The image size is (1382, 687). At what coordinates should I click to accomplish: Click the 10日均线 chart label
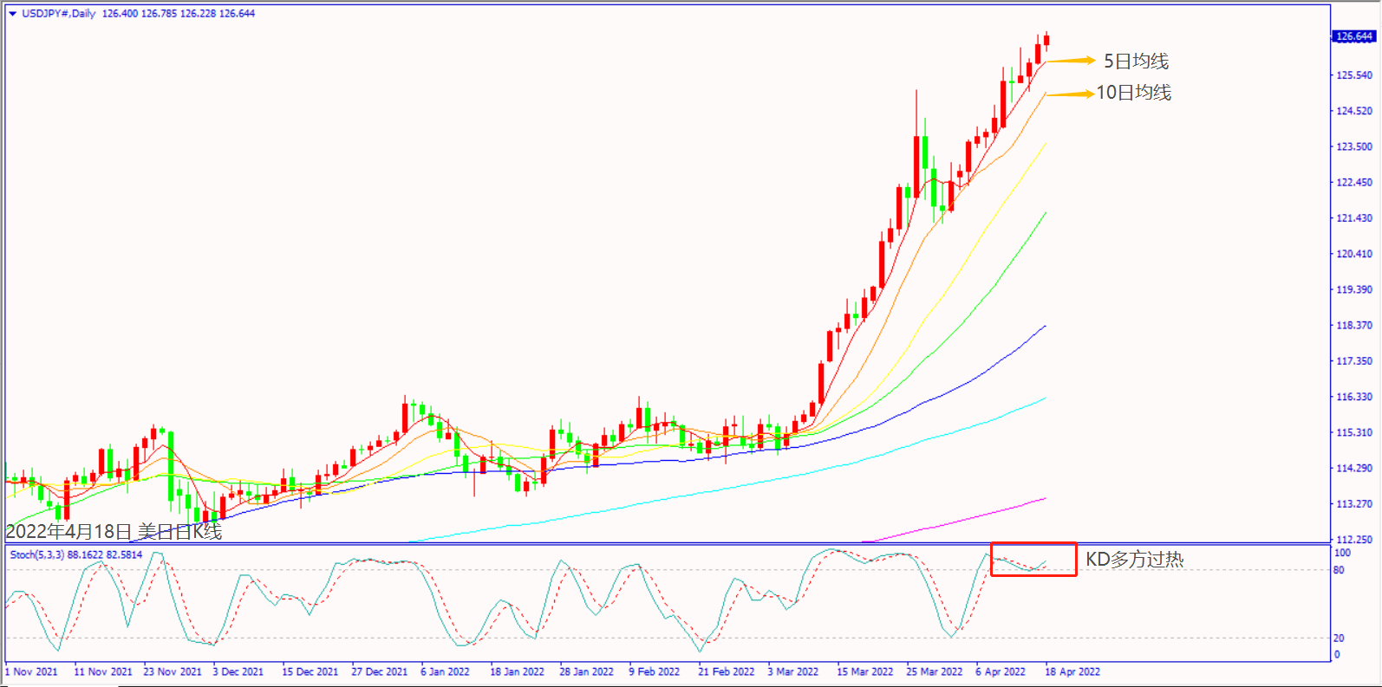click(1134, 93)
